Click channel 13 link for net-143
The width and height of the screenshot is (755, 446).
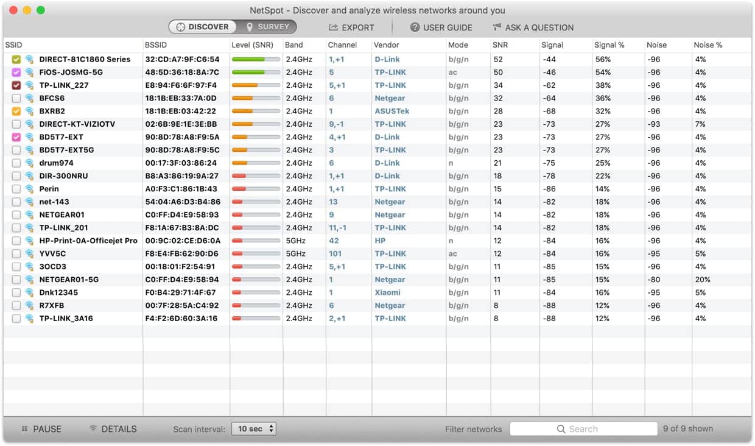tap(332, 202)
